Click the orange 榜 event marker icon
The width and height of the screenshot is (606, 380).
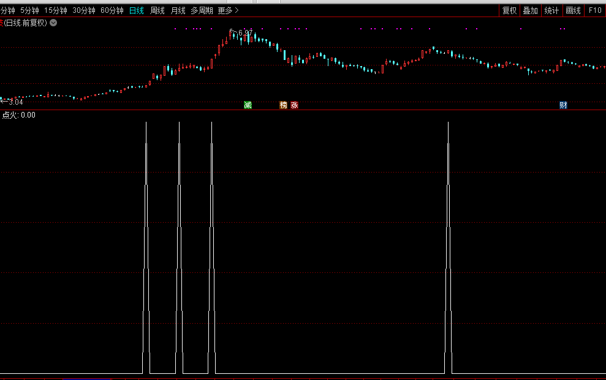[x=283, y=105]
